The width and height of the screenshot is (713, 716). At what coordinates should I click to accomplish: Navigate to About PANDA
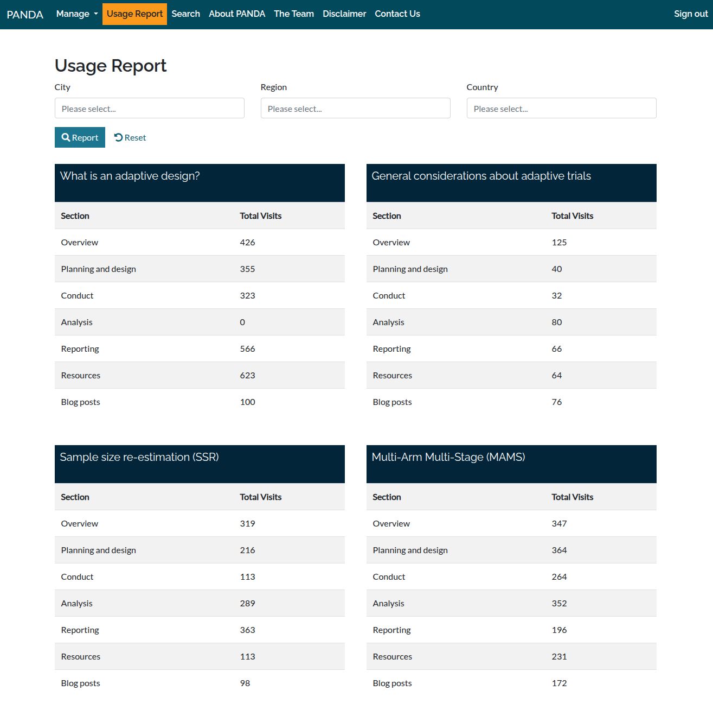coord(237,14)
